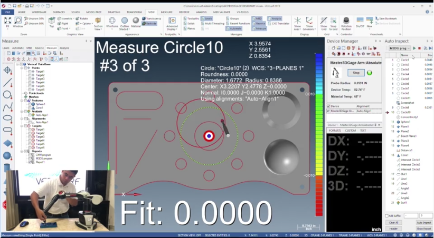Collapse the Alignments tree node
Image resolution: width=434 pixels, height=238 pixels.
point(22,118)
